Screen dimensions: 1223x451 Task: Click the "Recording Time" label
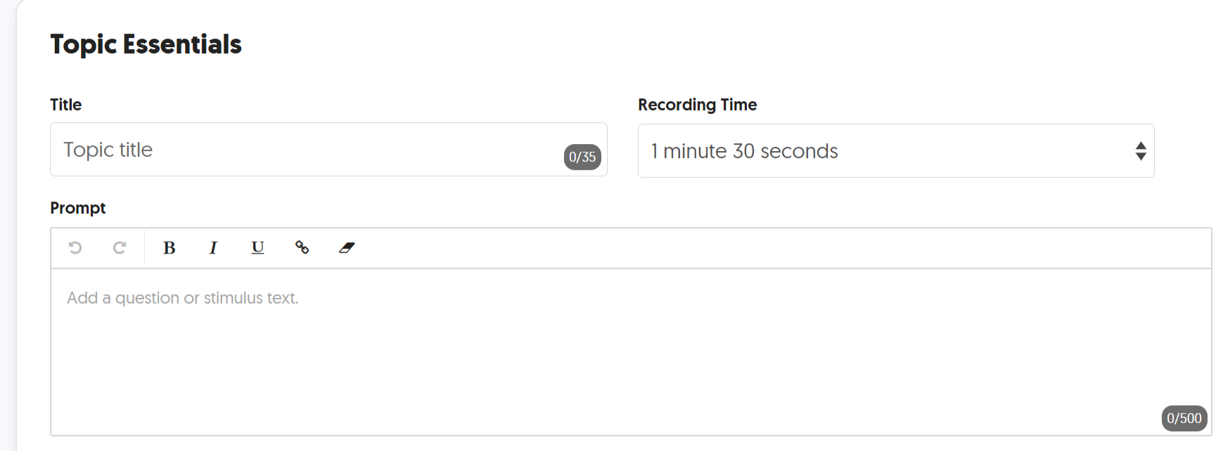[x=697, y=105]
